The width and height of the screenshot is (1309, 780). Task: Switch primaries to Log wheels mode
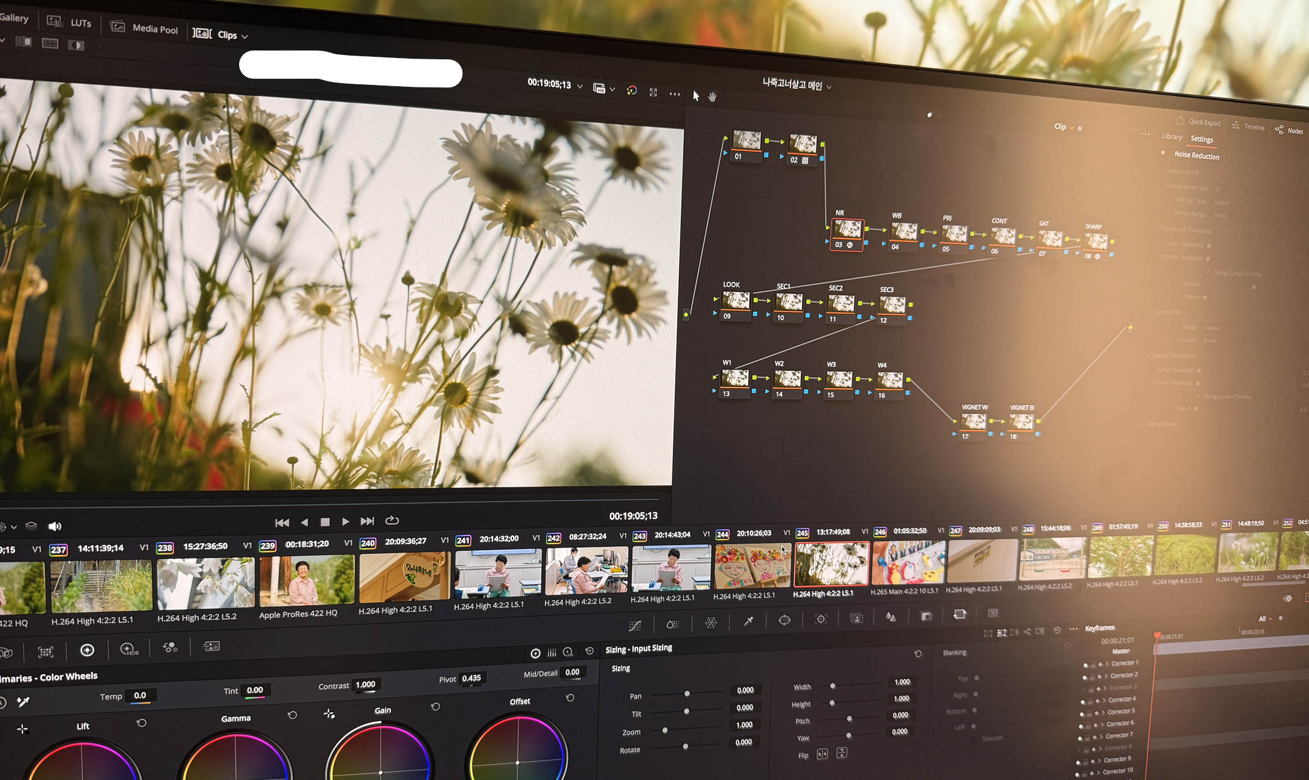(568, 652)
